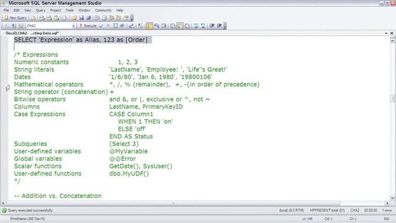
Task: Click the vertical scrollbar down arrow
Action: 392,198
